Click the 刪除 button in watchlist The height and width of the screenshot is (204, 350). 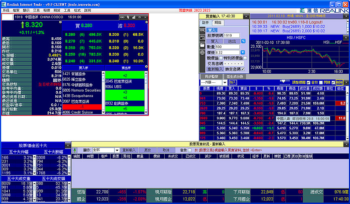click(x=339, y=82)
